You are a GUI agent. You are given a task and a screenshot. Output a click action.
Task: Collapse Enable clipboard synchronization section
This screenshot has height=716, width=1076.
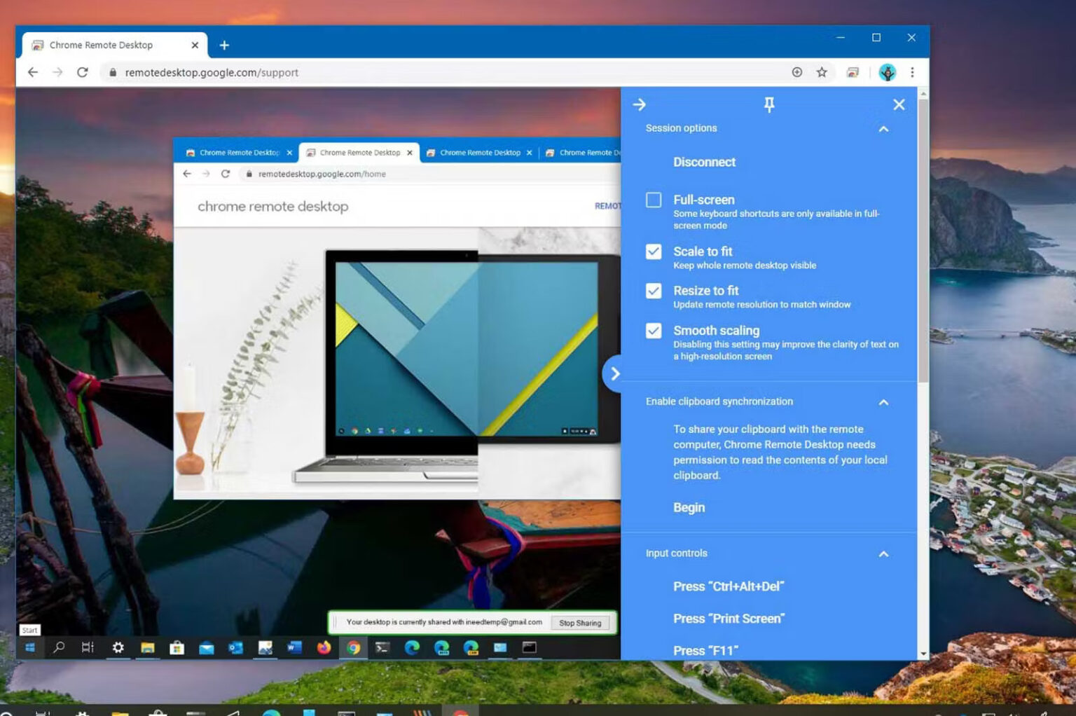tap(883, 402)
